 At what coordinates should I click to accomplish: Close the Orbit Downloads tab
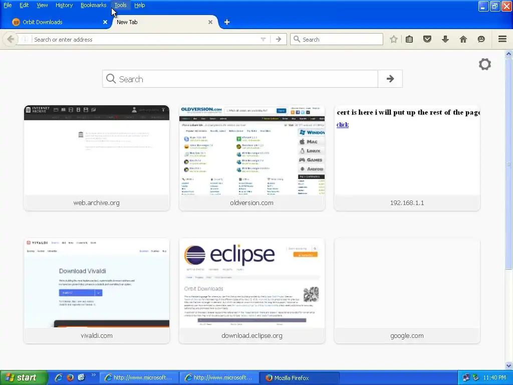coord(105,22)
